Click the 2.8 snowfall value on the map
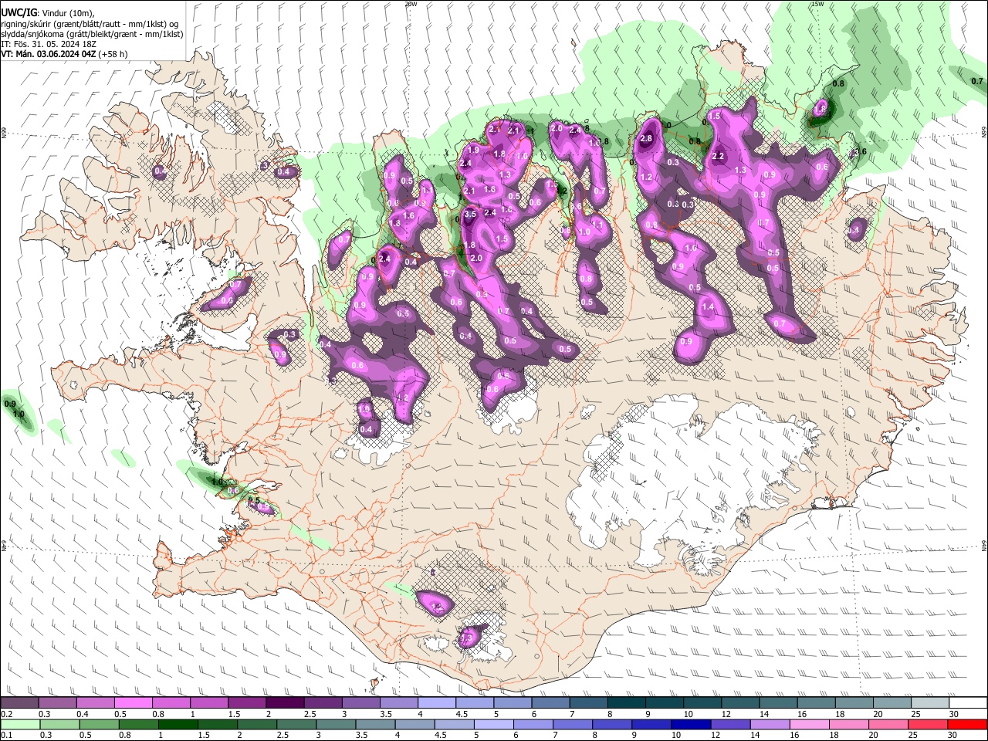This screenshot has height=741, width=988. click(x=647, y=139)
